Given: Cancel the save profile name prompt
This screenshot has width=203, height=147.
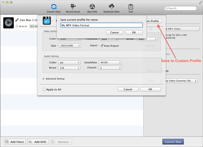Looking at the screenshot, I should click(x=114, y=33).
